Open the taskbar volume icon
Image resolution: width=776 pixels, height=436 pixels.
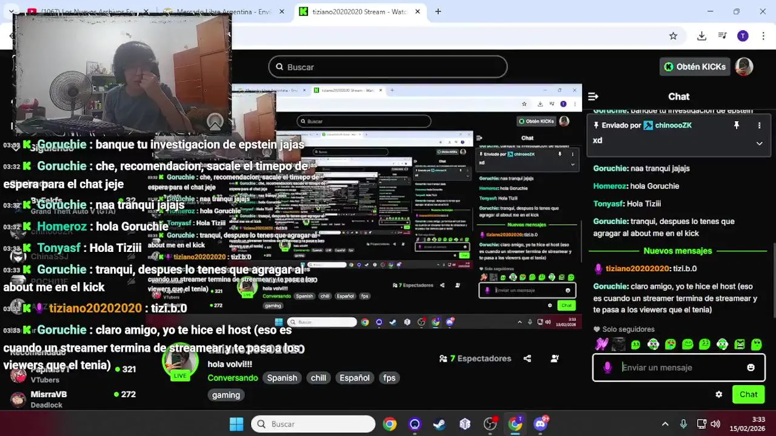(x=715, y=424)
